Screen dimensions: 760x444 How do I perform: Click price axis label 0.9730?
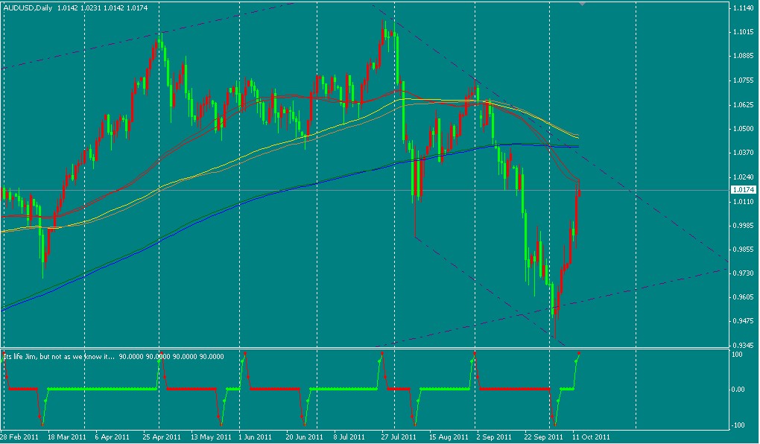[x=744, y=273]
